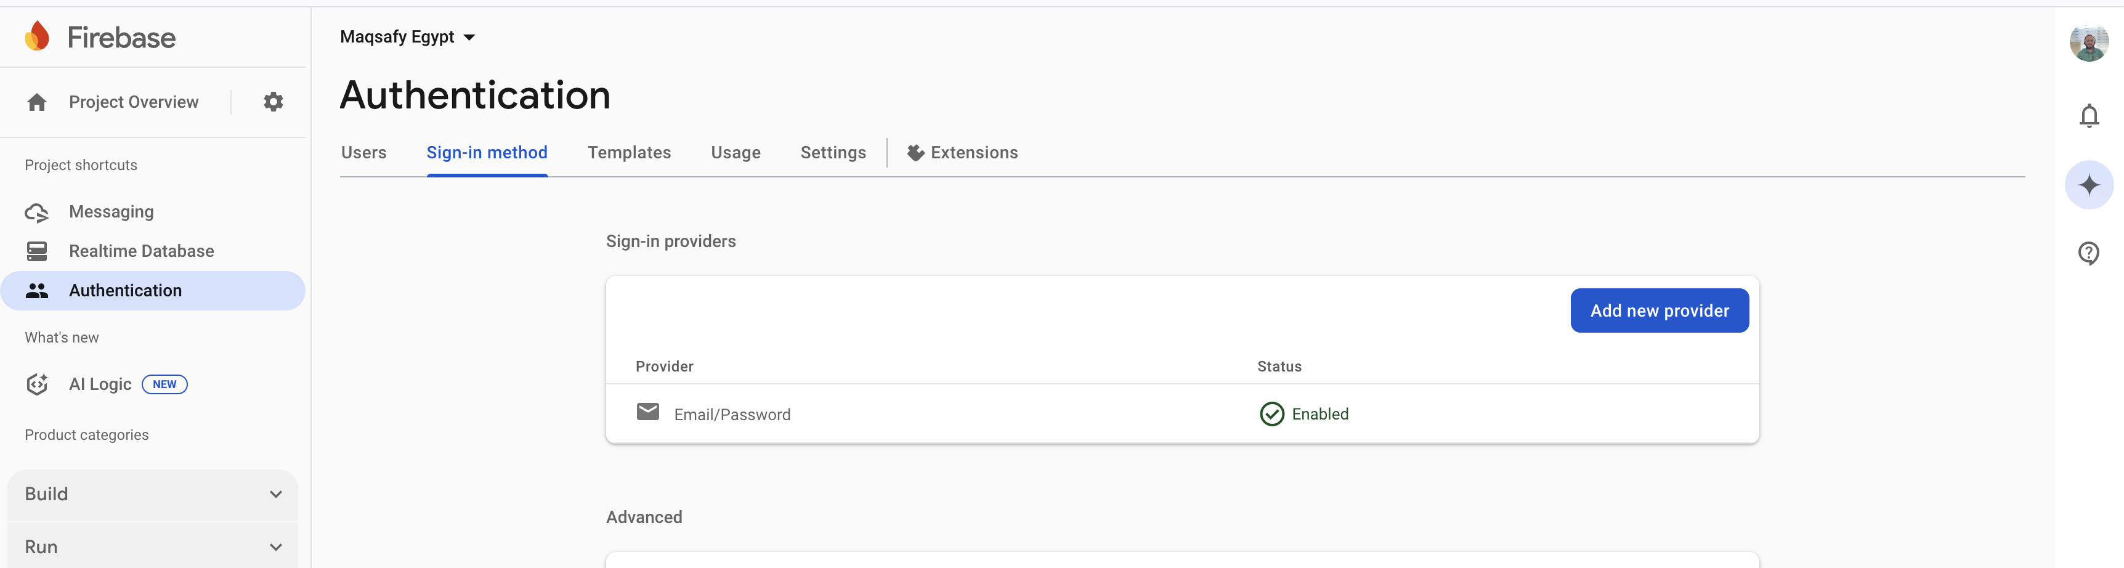Open the user account avatar
Screen dimensions: 2124x568
(2088, 43)
